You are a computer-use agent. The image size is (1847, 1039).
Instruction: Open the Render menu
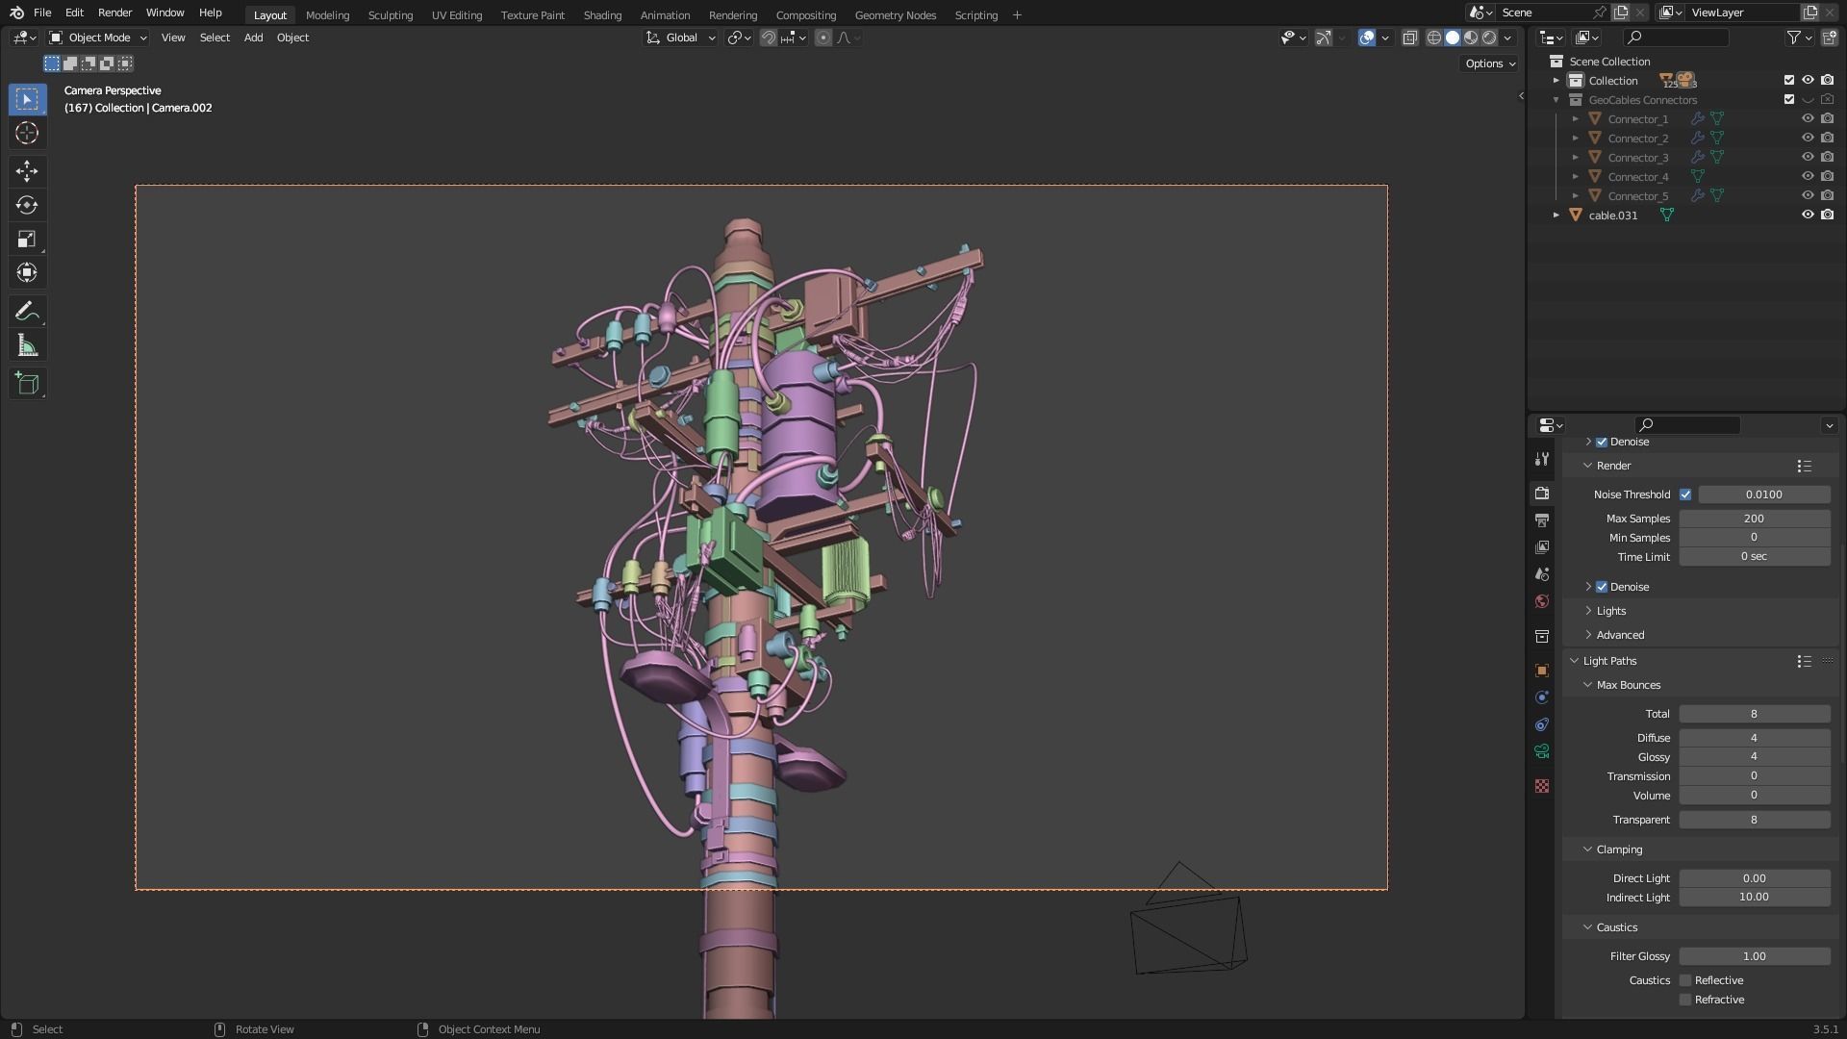click(114, 13)
